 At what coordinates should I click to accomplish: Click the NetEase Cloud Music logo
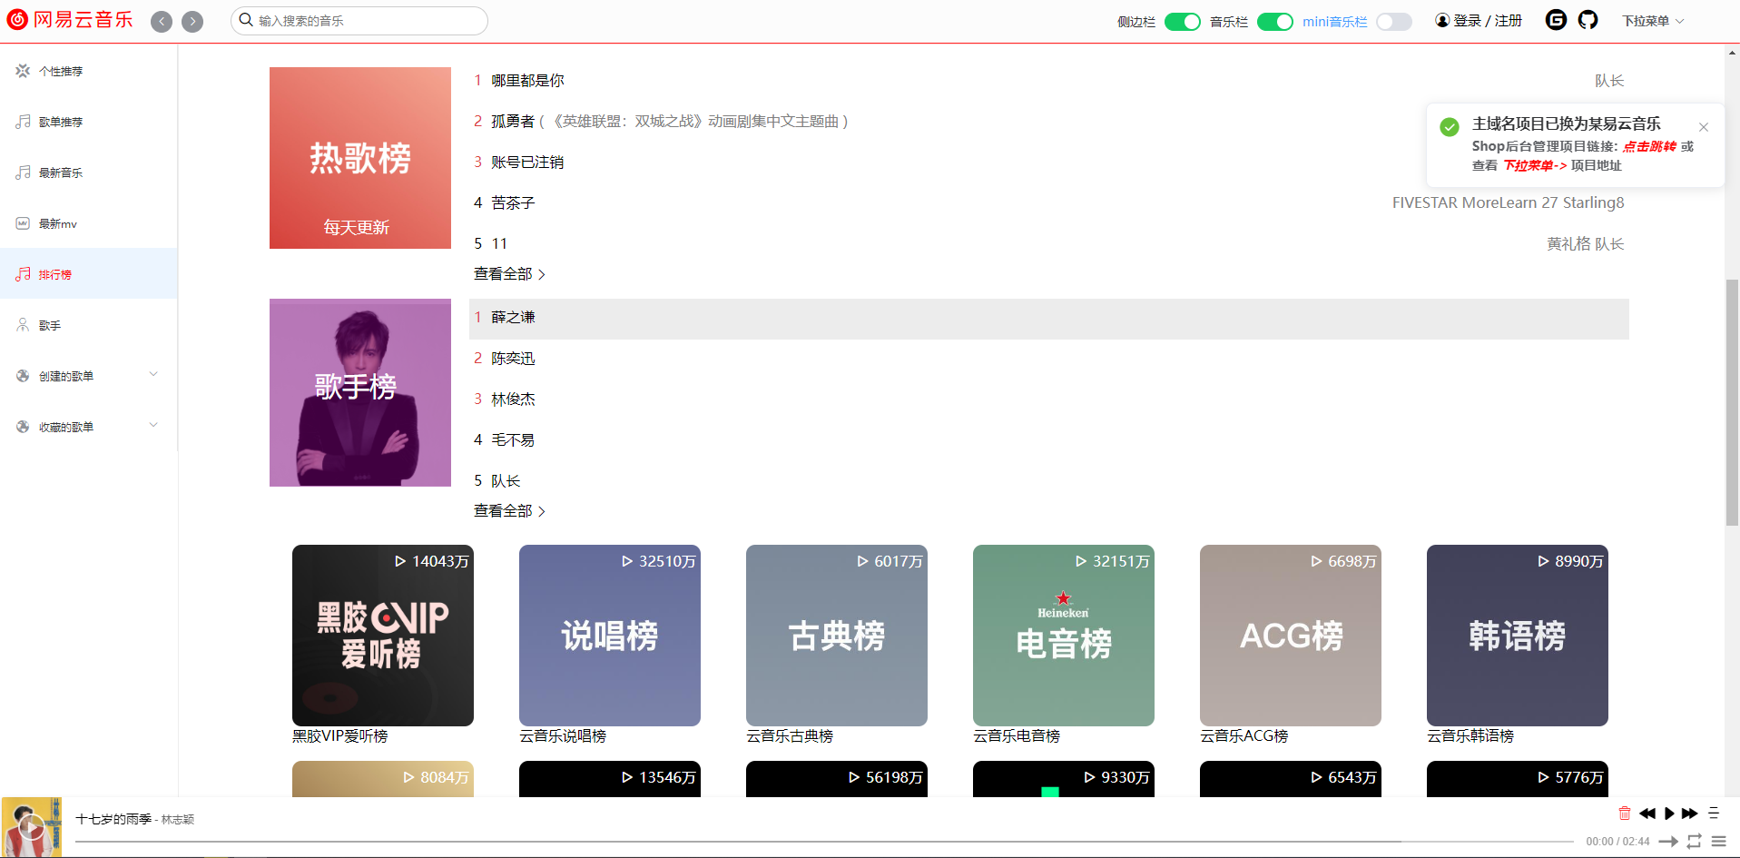point(70,20)
